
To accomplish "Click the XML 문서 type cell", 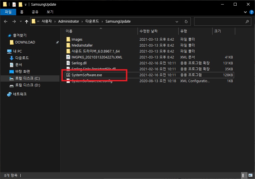I will pos(187,57).
